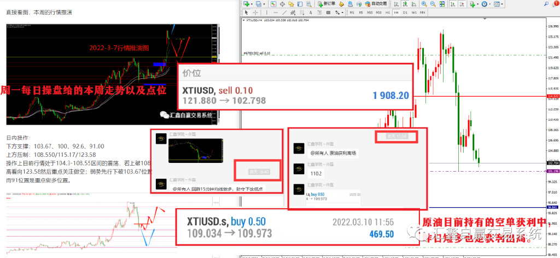Expand the templates dropdown arrow
This screenshot has width=560, height=258.
click(502, 4)
